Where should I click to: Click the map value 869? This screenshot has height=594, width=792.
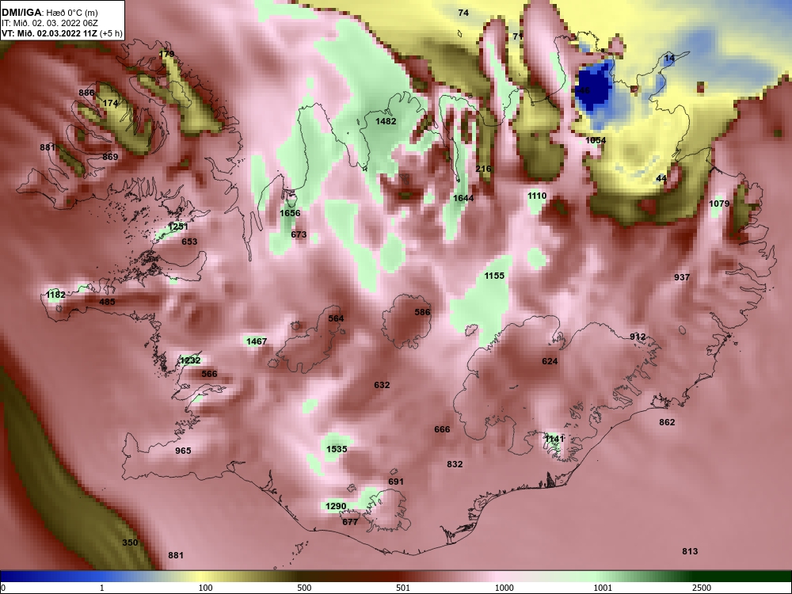click(x=110, y=157)
